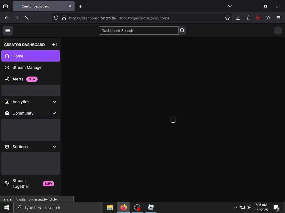
Task: Open the Firefox extensions puzzle icon
Action: click(248, 18)
